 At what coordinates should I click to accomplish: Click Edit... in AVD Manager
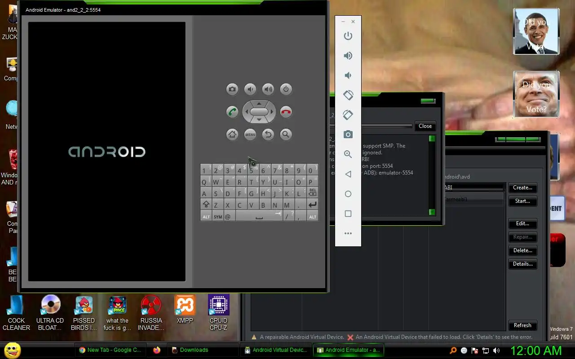pyautogui.click(x=522, y=223)
